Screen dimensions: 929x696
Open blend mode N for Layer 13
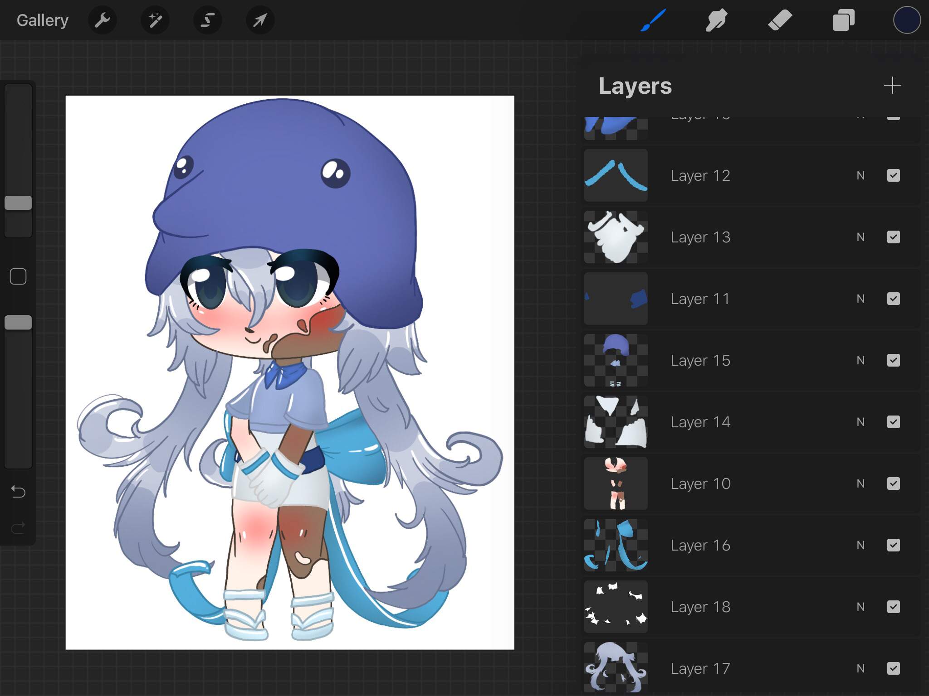click(x=861, y=237)
